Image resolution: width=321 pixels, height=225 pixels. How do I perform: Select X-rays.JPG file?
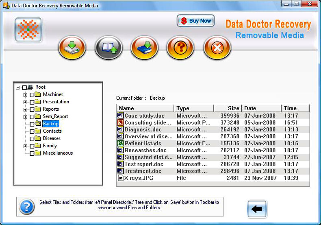(213, 178)
